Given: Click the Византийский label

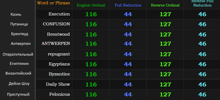Looking at the screenshot, I should point(18,74).
